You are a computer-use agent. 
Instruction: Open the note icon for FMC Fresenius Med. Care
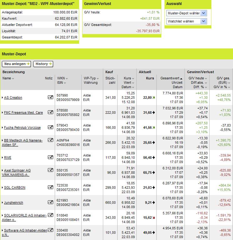(50, 112)
